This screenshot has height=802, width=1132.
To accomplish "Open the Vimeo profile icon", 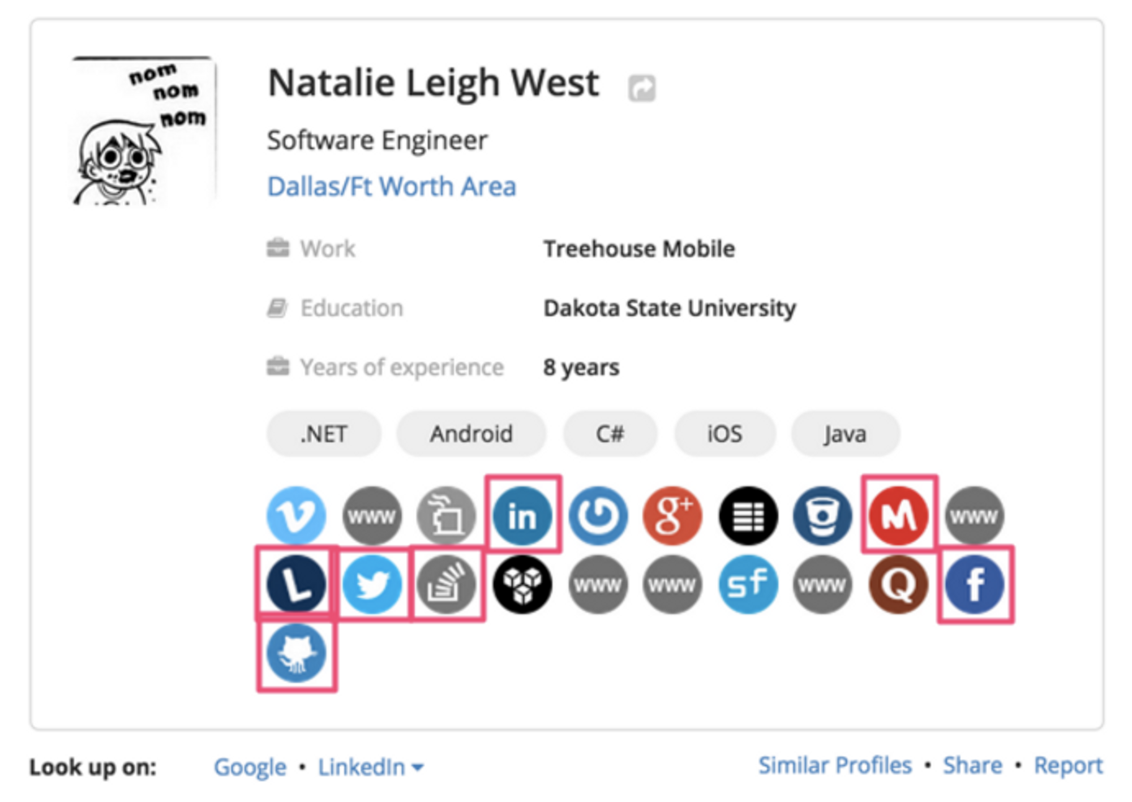I will 296,515.
